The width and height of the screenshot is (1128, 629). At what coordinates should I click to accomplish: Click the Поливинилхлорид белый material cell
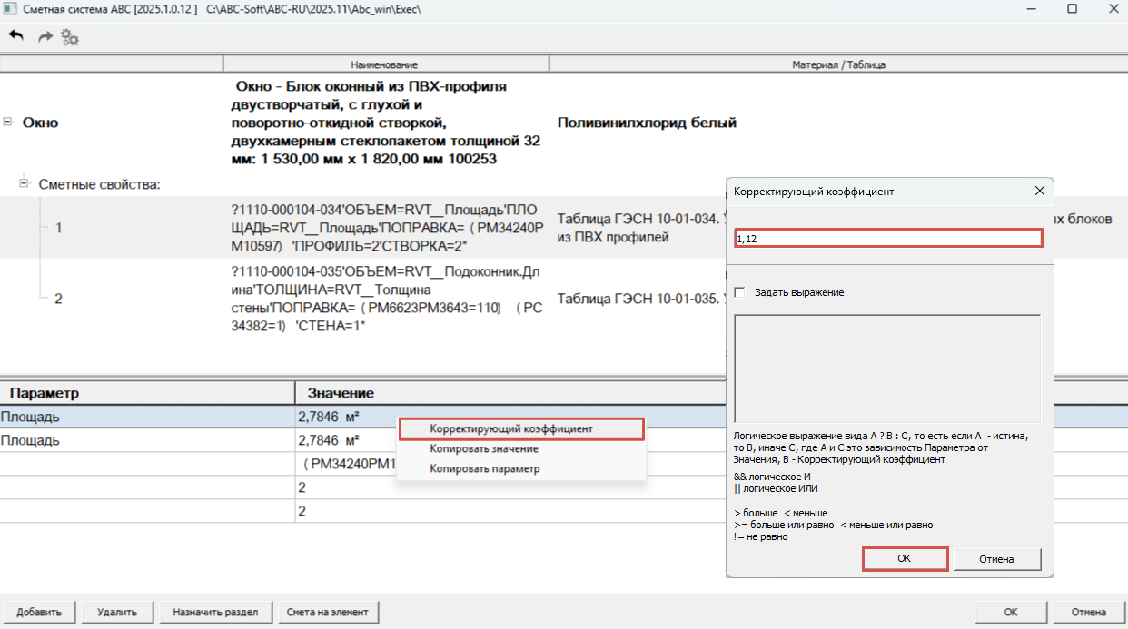(647, 123)
